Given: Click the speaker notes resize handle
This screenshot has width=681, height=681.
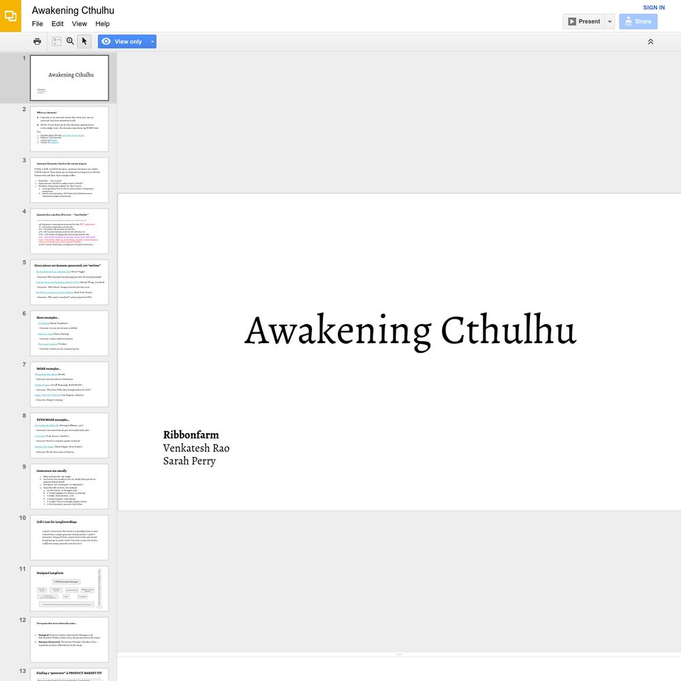Looking at the screenshot, I should click(399, 654).
